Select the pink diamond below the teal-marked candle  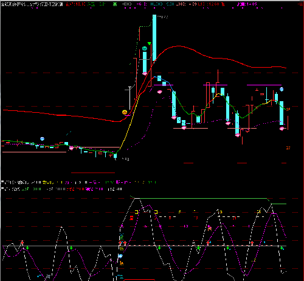[x=145, y=73]
